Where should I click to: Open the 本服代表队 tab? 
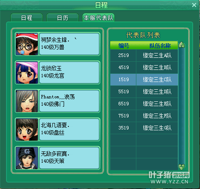coord(98,18)
